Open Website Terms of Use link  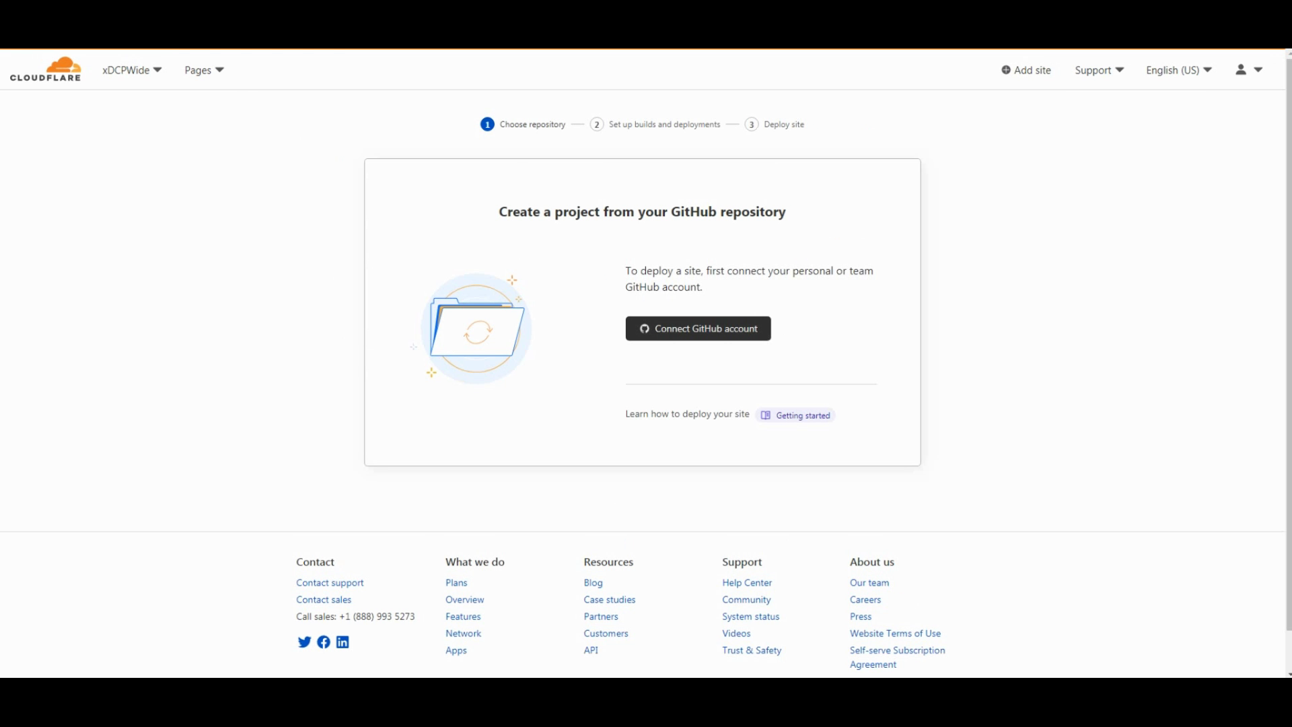click(x=895, y=633)
